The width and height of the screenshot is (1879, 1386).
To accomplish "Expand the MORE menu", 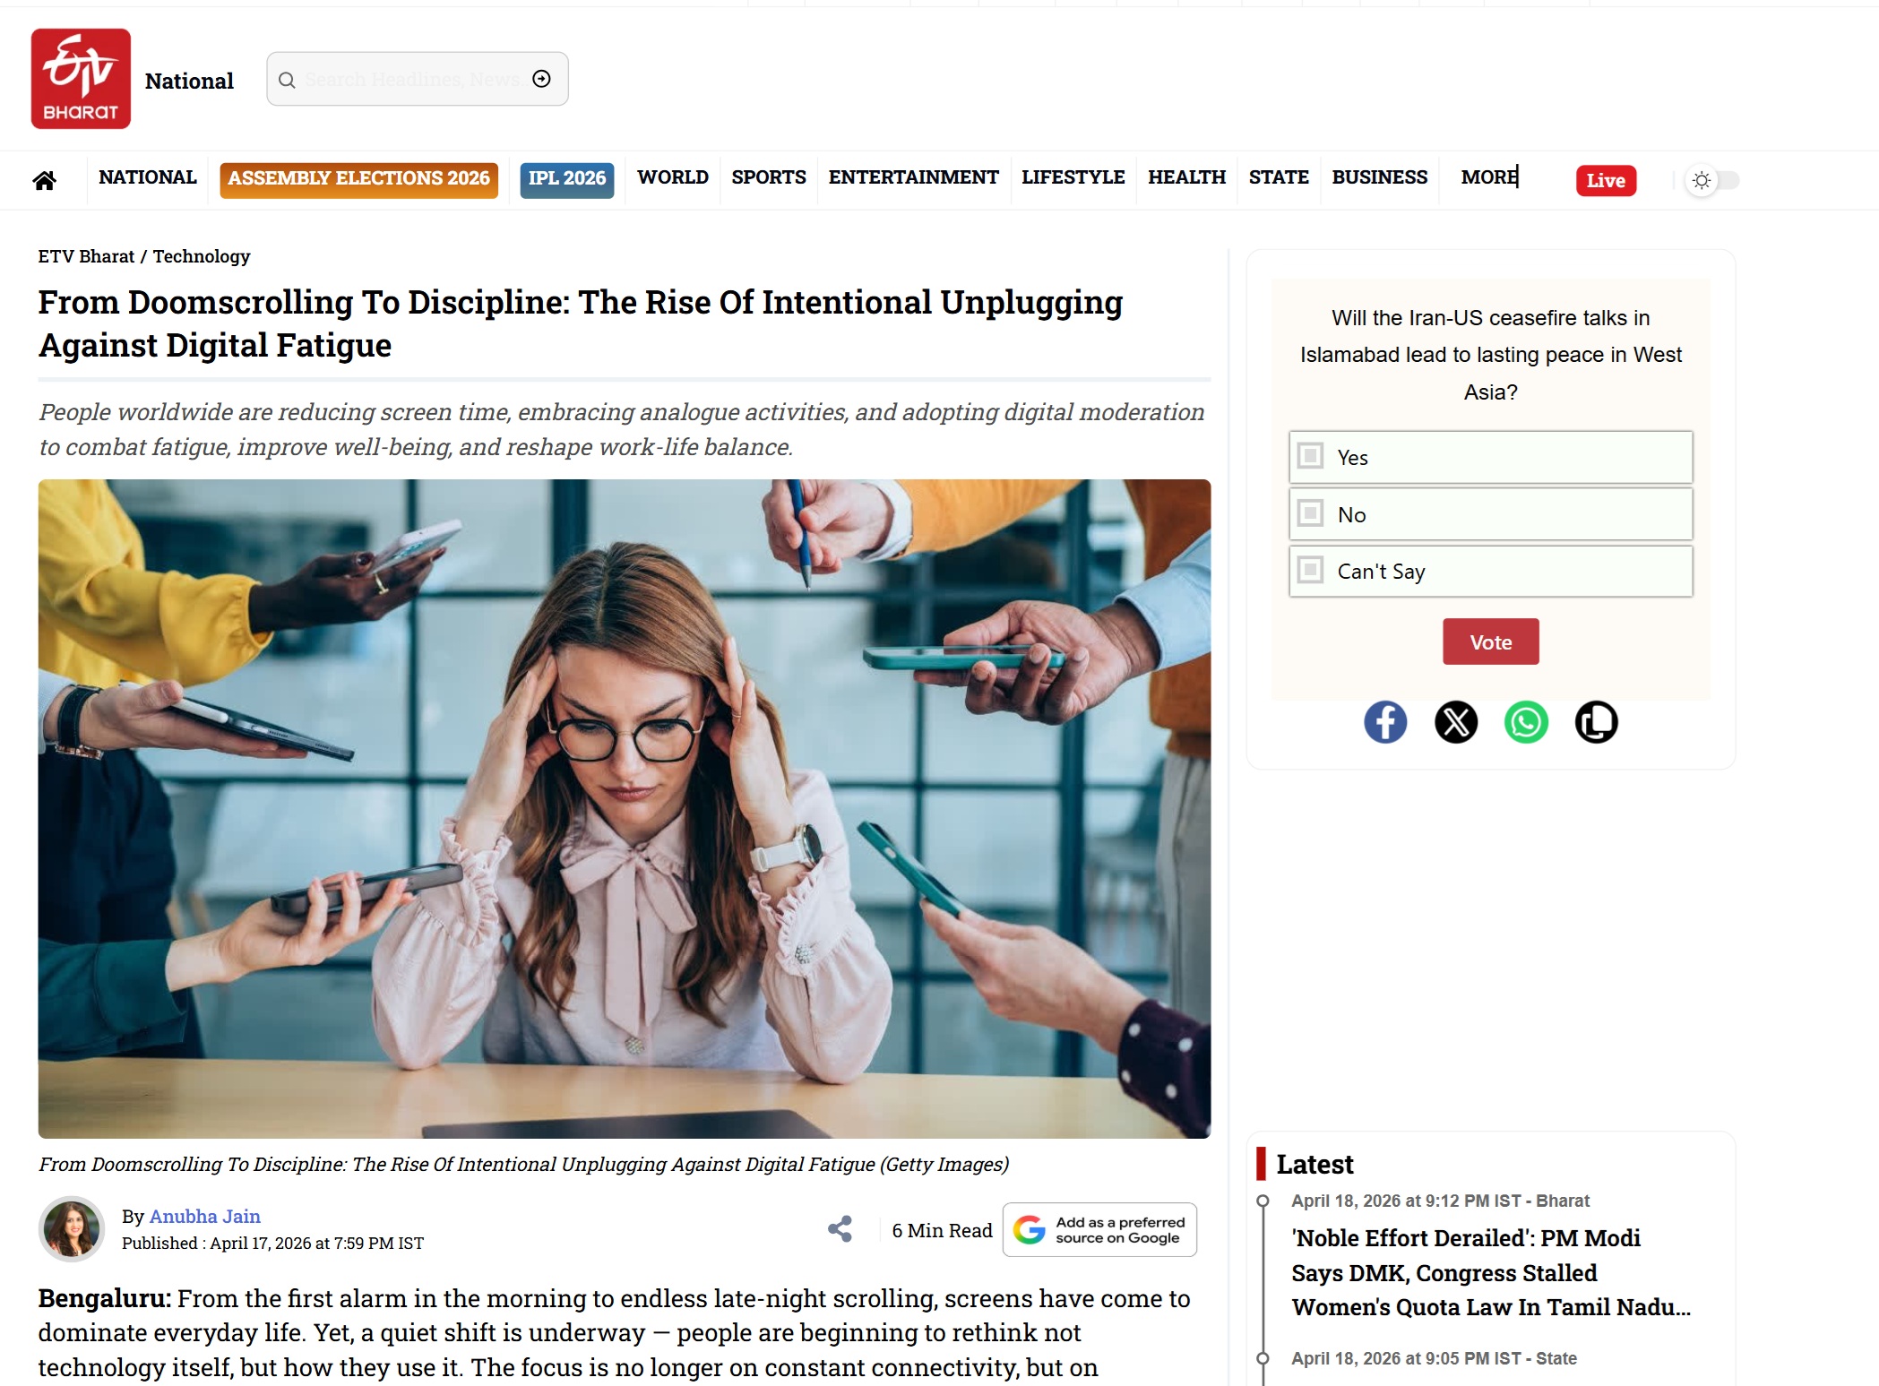I will (1489, 177).
